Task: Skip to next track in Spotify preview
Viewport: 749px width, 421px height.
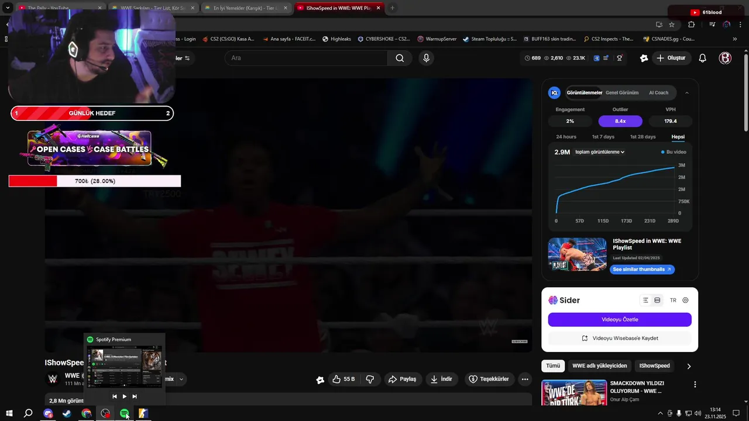Action: click(135, 396)
